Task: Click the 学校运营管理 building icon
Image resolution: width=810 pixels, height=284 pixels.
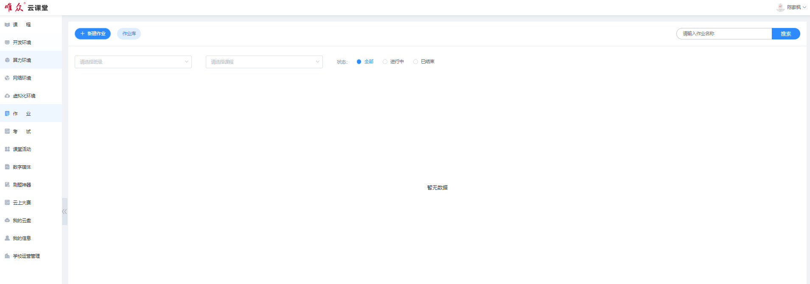Action: pos(7,256)
